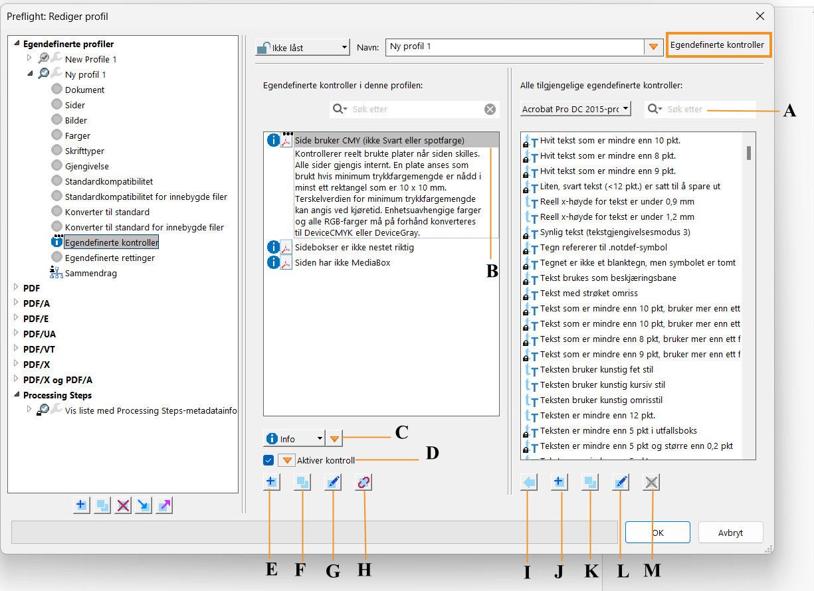Viewport: 814px width, 591px height.
Task: Select Vis liste med Processing Steps-metadatainfo
Action: [151, 410]
